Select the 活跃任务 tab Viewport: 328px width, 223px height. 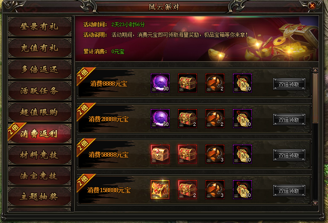pos(40,91)
